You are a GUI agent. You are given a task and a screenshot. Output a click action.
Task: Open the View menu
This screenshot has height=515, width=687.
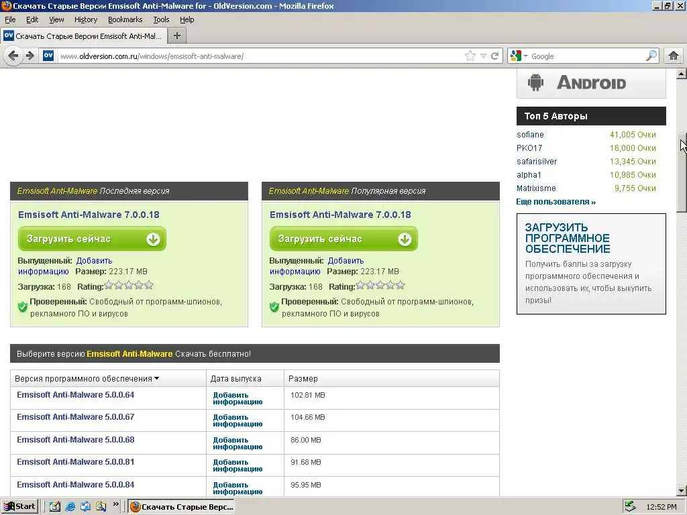click(56, 19)
